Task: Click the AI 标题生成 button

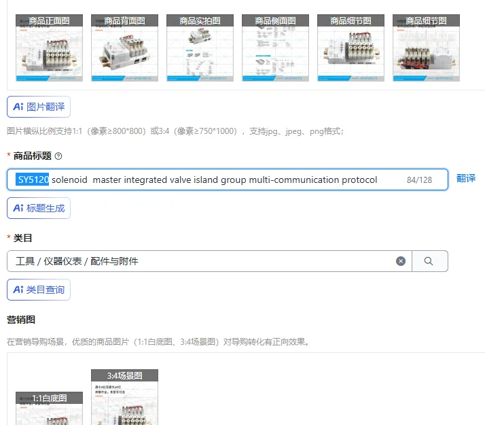Action: 39,208
